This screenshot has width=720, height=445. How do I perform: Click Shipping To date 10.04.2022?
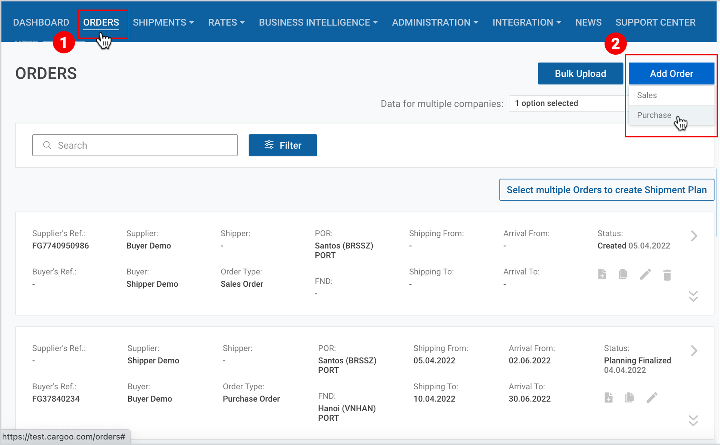[x=434, y=399]
